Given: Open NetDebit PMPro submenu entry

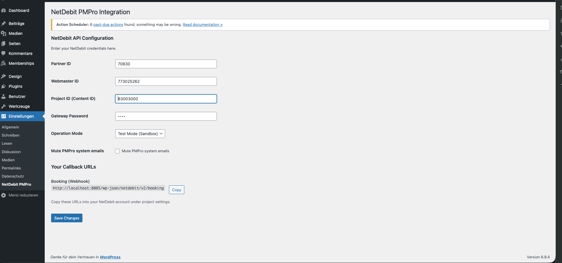Looking at the screenshot, I should tap(17, 185).
